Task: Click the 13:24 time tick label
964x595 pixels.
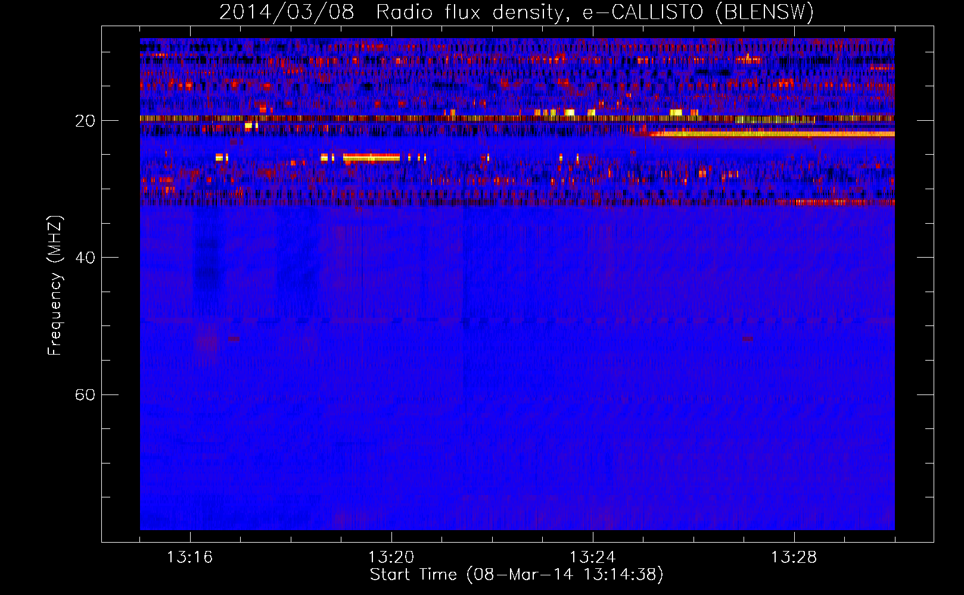Action: [593, 558]
